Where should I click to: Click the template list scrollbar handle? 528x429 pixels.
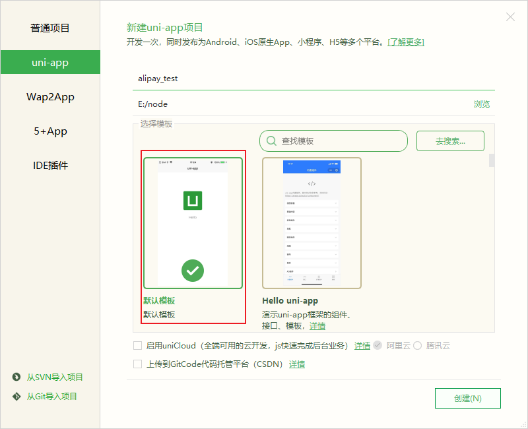(x=492, y=160)
